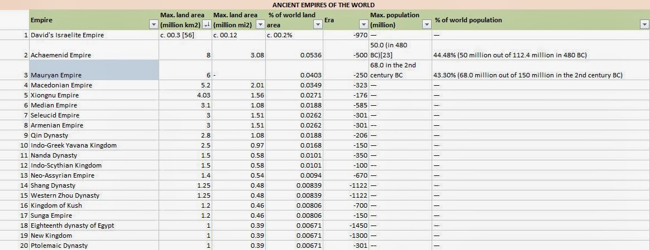Viewport: 650px width, 250px height.
Task: Select the cell with value 0.0403
Action: coord(294,70)
